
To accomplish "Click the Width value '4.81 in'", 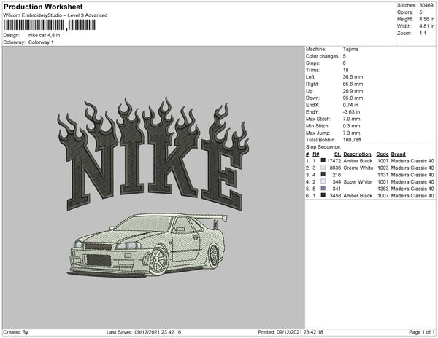I will tap(427, 26).
